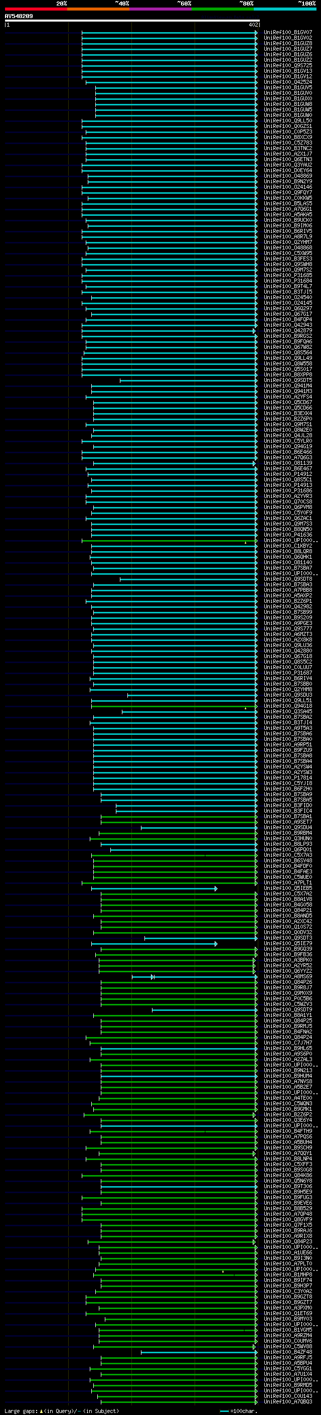This screenshot has width=321, height=1415.
Task: Select hit UniRef100_Q9SDU3
Action: click(x=288, y=695)
